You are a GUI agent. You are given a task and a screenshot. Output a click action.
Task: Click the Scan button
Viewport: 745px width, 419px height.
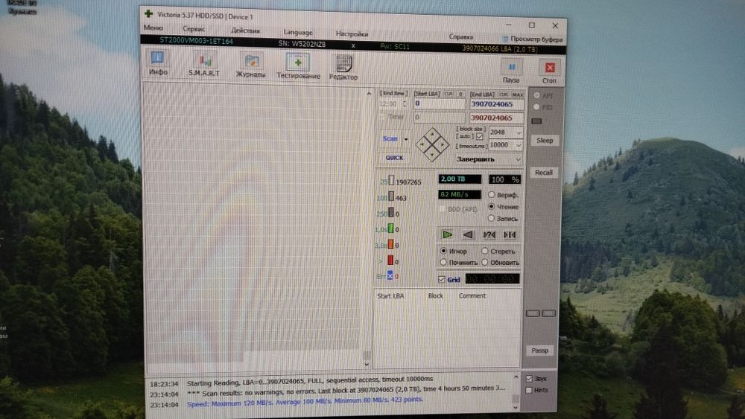390,138
